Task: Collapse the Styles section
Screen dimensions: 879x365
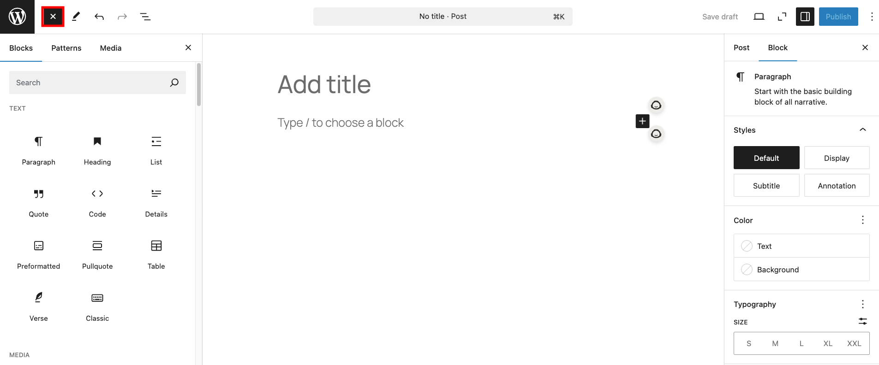Action: [x=862, y=130]
